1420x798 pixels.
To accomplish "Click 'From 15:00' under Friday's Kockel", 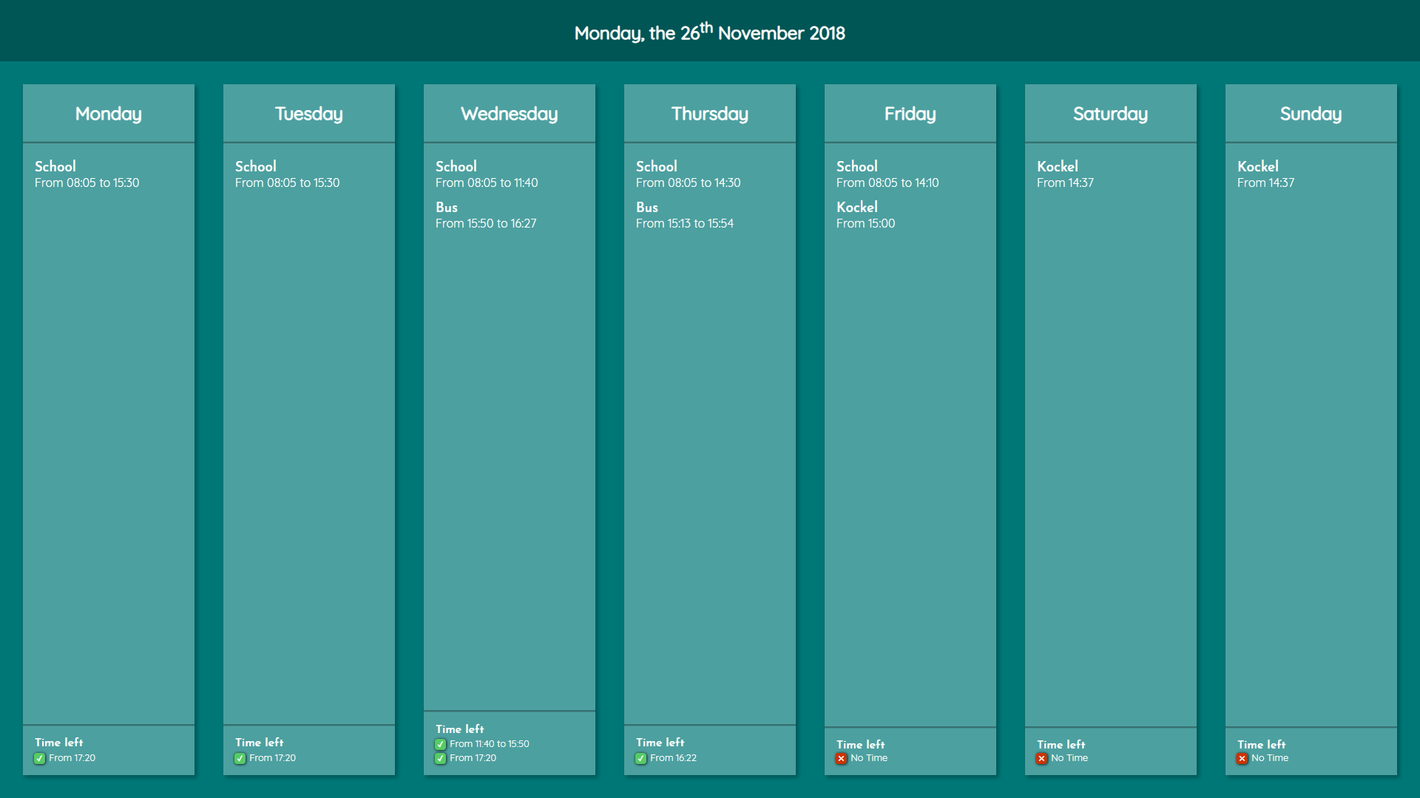I will pos(866,223).
